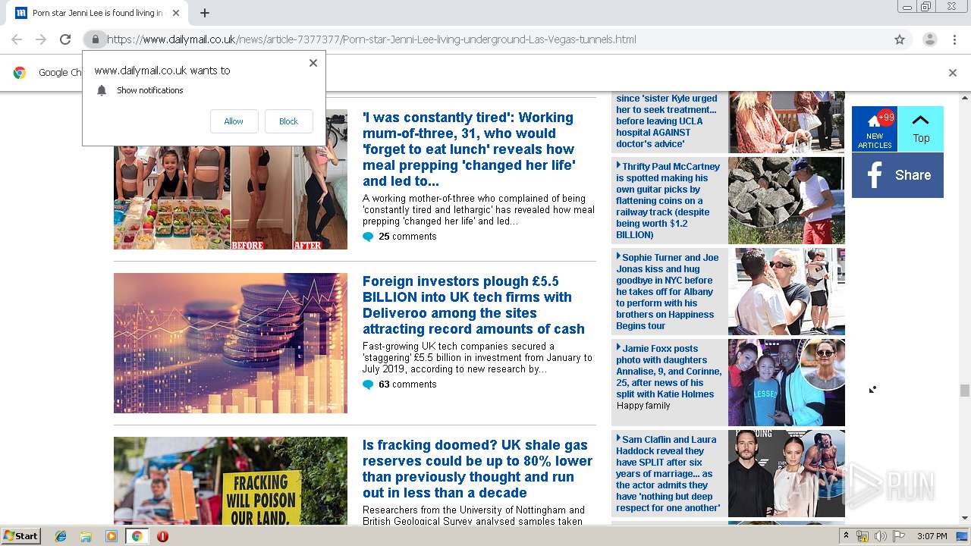This screenshot has width=971, height=546.
Task: Click the browser back arrow
Action: (17, 39)
